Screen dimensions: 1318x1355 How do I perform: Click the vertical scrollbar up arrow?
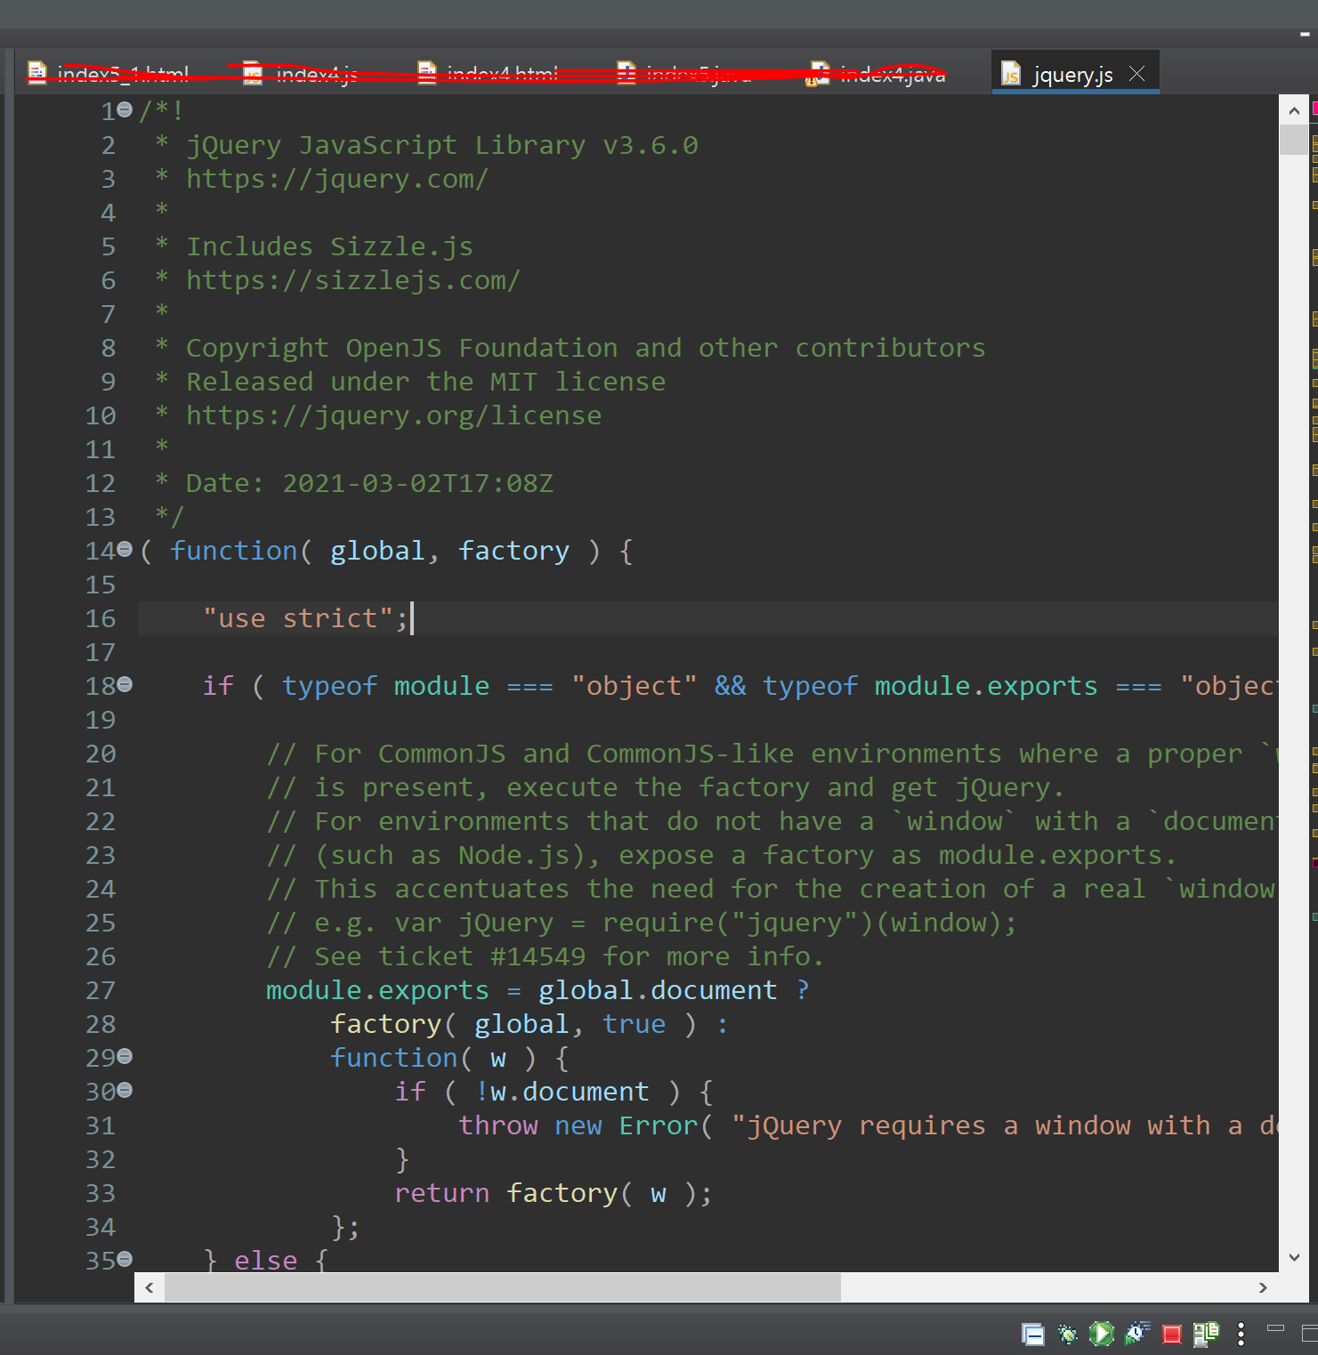tap(1294, 110)
